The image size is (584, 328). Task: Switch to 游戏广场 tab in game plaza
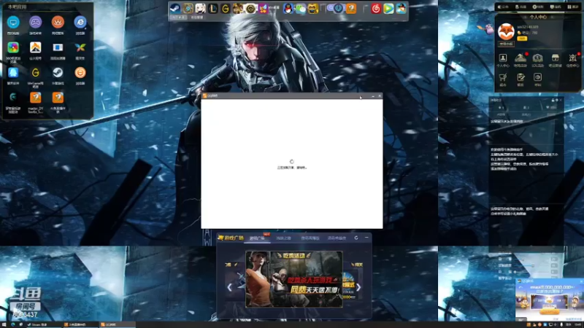coord(257,238)
